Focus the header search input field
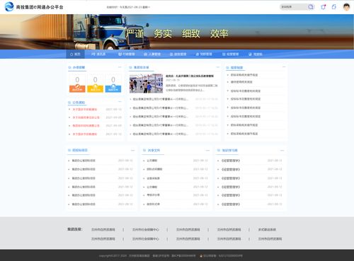 click(294, 7)
